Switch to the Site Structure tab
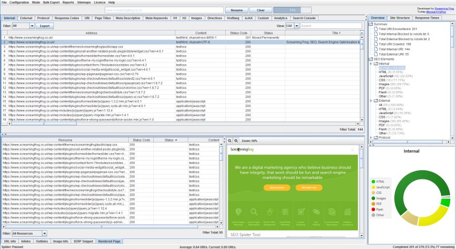 (x=399, y=18)
